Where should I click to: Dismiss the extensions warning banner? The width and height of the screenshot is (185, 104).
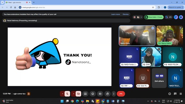[x=125, y=14]
